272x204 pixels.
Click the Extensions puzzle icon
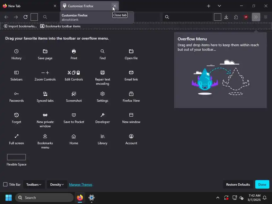(x=236, y=17)
